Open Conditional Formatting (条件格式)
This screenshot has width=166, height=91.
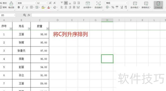(135, 5)
